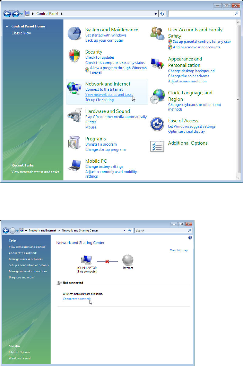Click the Ease of Access icon

tap(157, 124)
